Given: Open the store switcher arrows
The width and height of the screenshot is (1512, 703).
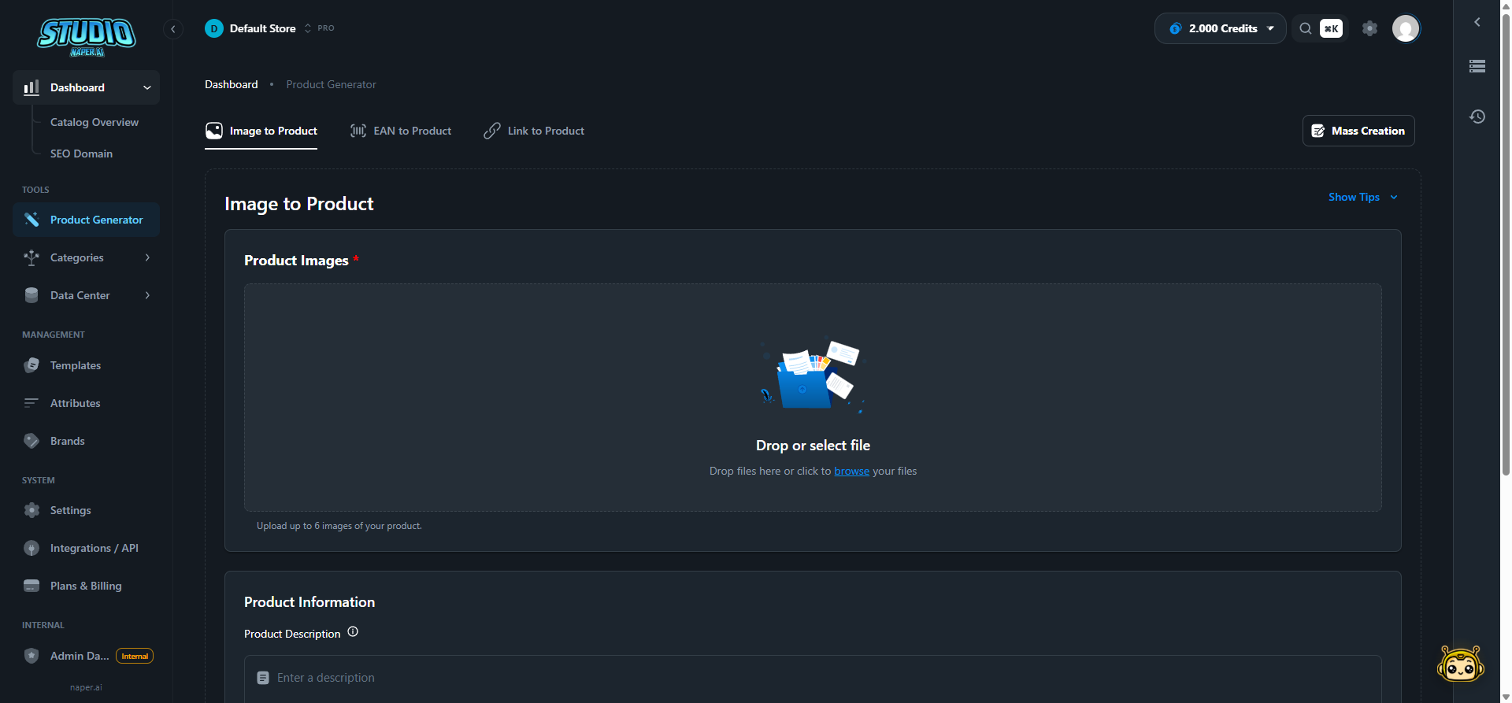Looking at the screenshot, I should coord(308,28).
